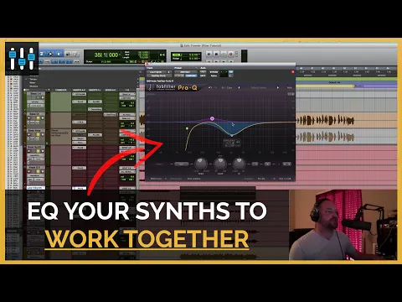Click the Pro-Q Freq knob
The image size is (402, 302).
201,164
